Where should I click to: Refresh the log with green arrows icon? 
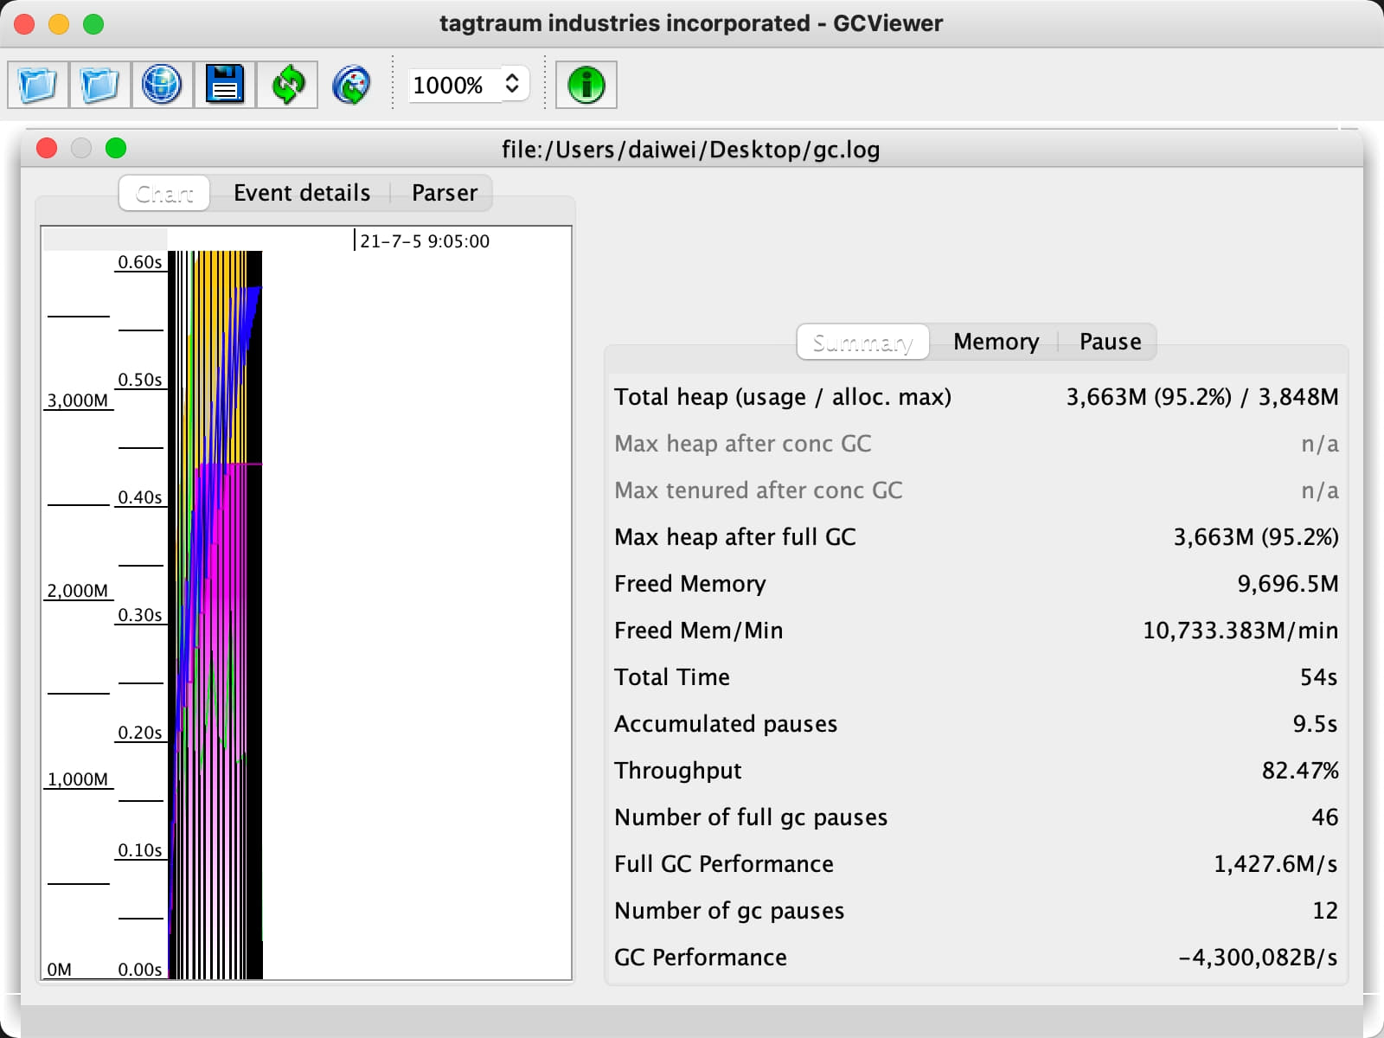tap(287, 85)
